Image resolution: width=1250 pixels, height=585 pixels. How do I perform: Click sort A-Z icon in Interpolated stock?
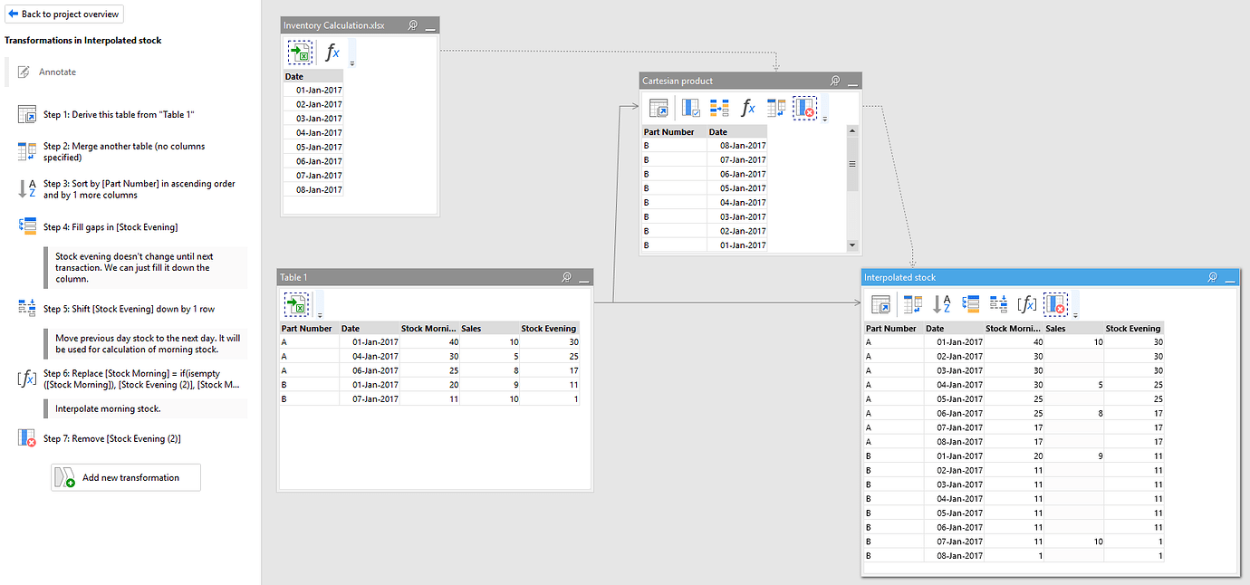pos(942,304)
